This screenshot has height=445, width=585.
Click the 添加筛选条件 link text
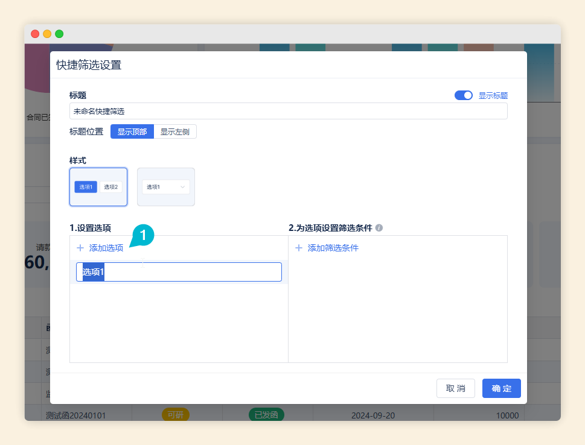point(333,248)
